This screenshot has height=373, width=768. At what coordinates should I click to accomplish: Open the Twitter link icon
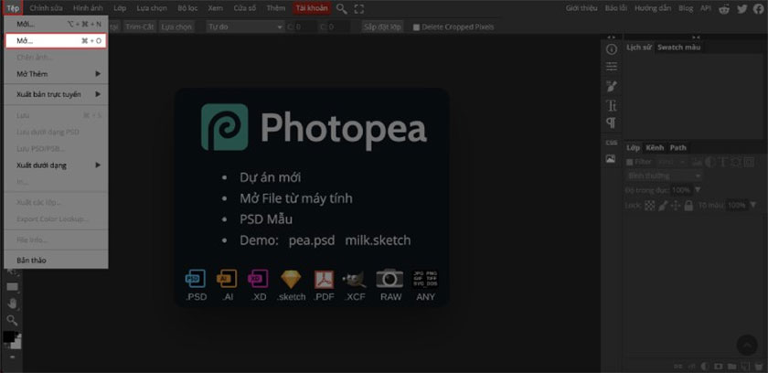click(x=740, y=8)
